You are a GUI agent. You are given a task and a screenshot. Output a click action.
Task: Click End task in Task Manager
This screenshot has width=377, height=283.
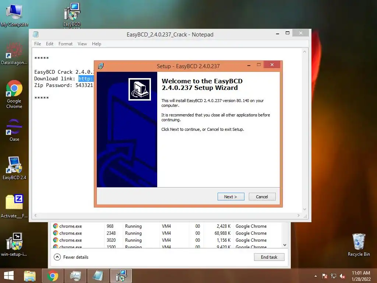(x=269, y=257)
